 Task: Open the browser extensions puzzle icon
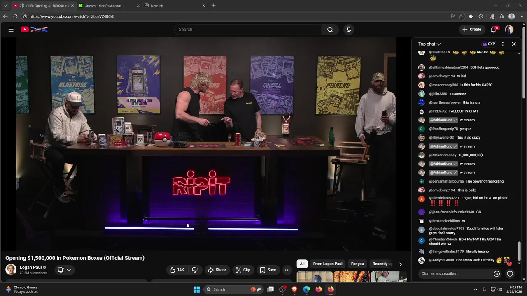point(481,16)
